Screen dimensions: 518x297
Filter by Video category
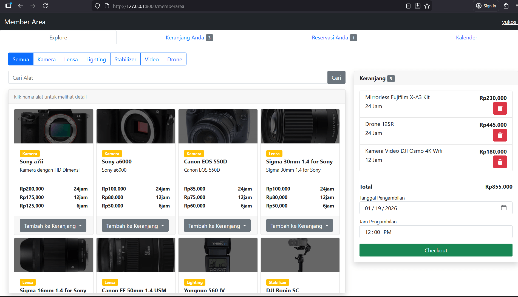click(x=152, y=59)
